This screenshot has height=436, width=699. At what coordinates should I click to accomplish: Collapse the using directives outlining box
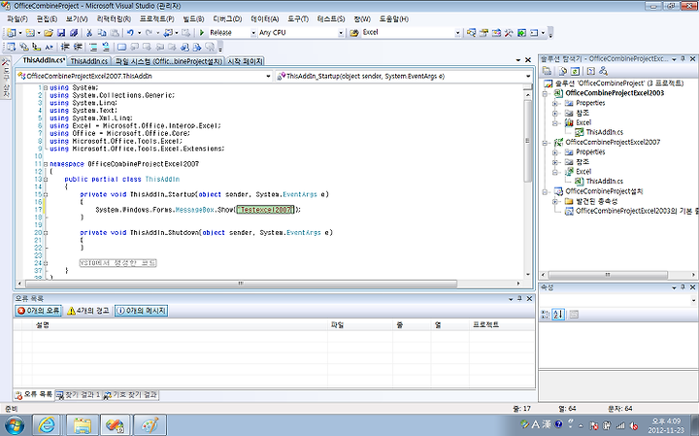tap(46, 87)
